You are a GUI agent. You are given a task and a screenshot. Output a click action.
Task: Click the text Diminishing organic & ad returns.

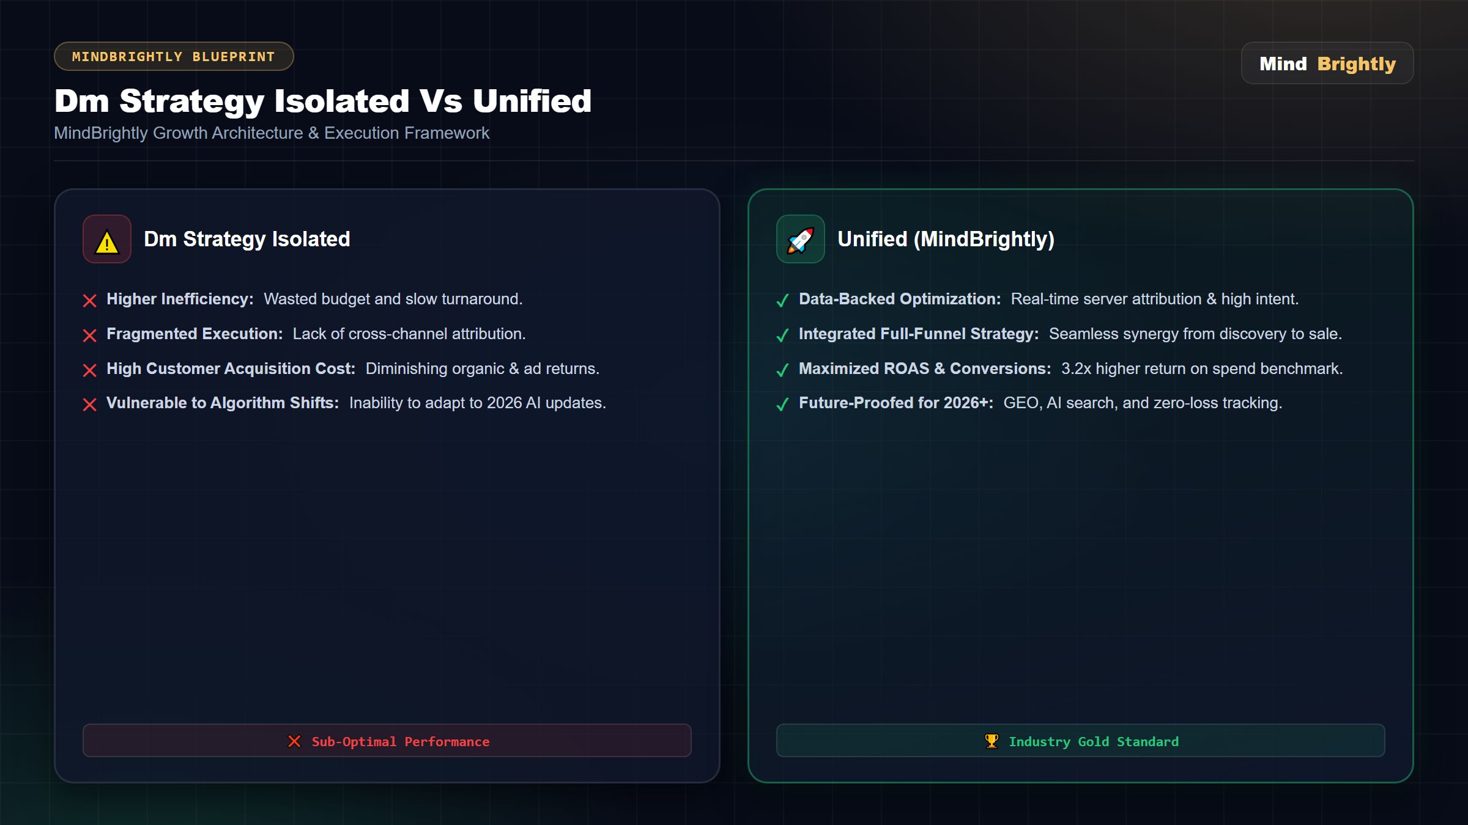pyautogui.click(x=483, y=369)
